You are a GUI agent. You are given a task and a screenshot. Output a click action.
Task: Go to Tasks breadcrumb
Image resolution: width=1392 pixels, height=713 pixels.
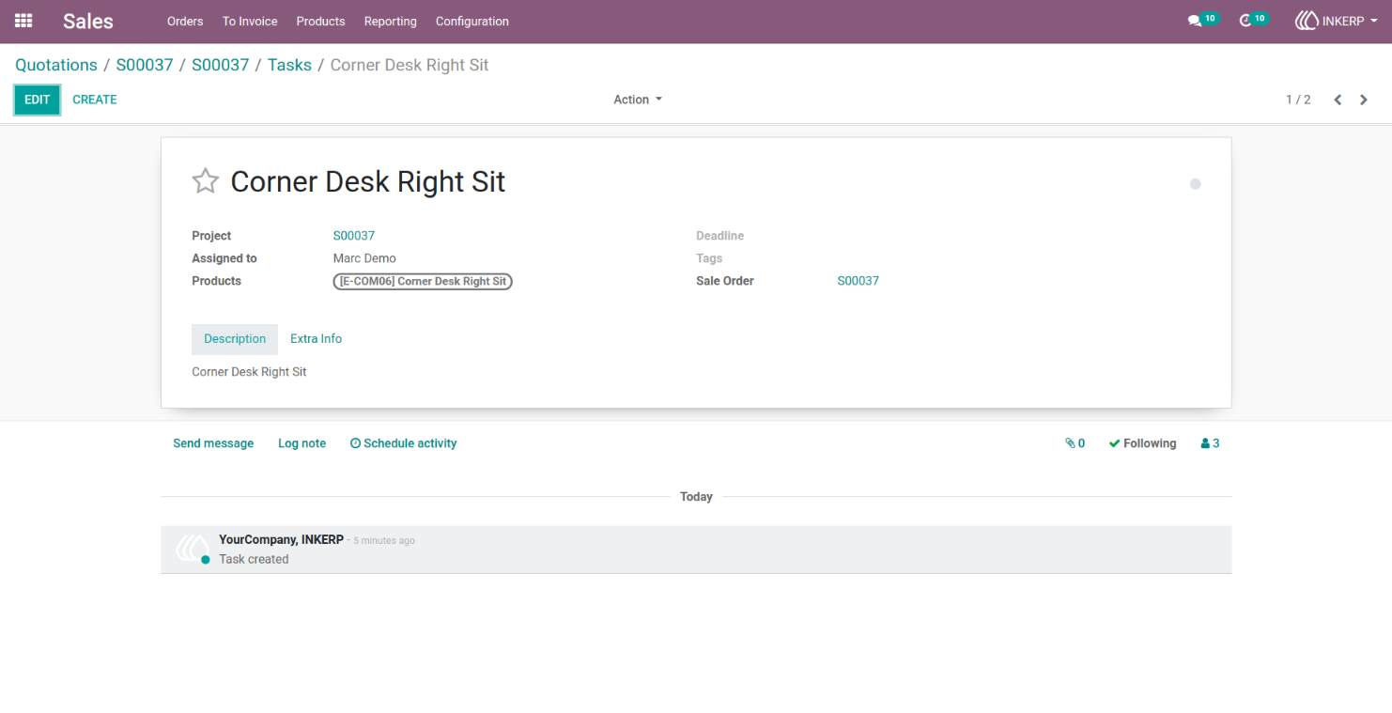point(289,65)
